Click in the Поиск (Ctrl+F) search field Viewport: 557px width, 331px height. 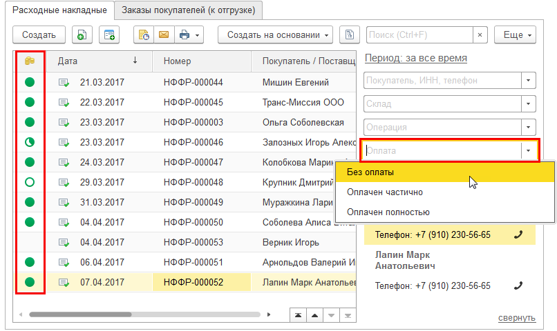coord(419,34)
